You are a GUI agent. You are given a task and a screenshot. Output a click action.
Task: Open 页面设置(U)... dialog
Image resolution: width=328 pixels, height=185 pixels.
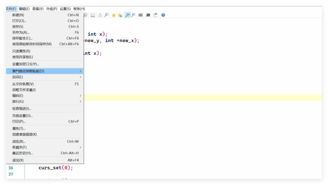45,116
